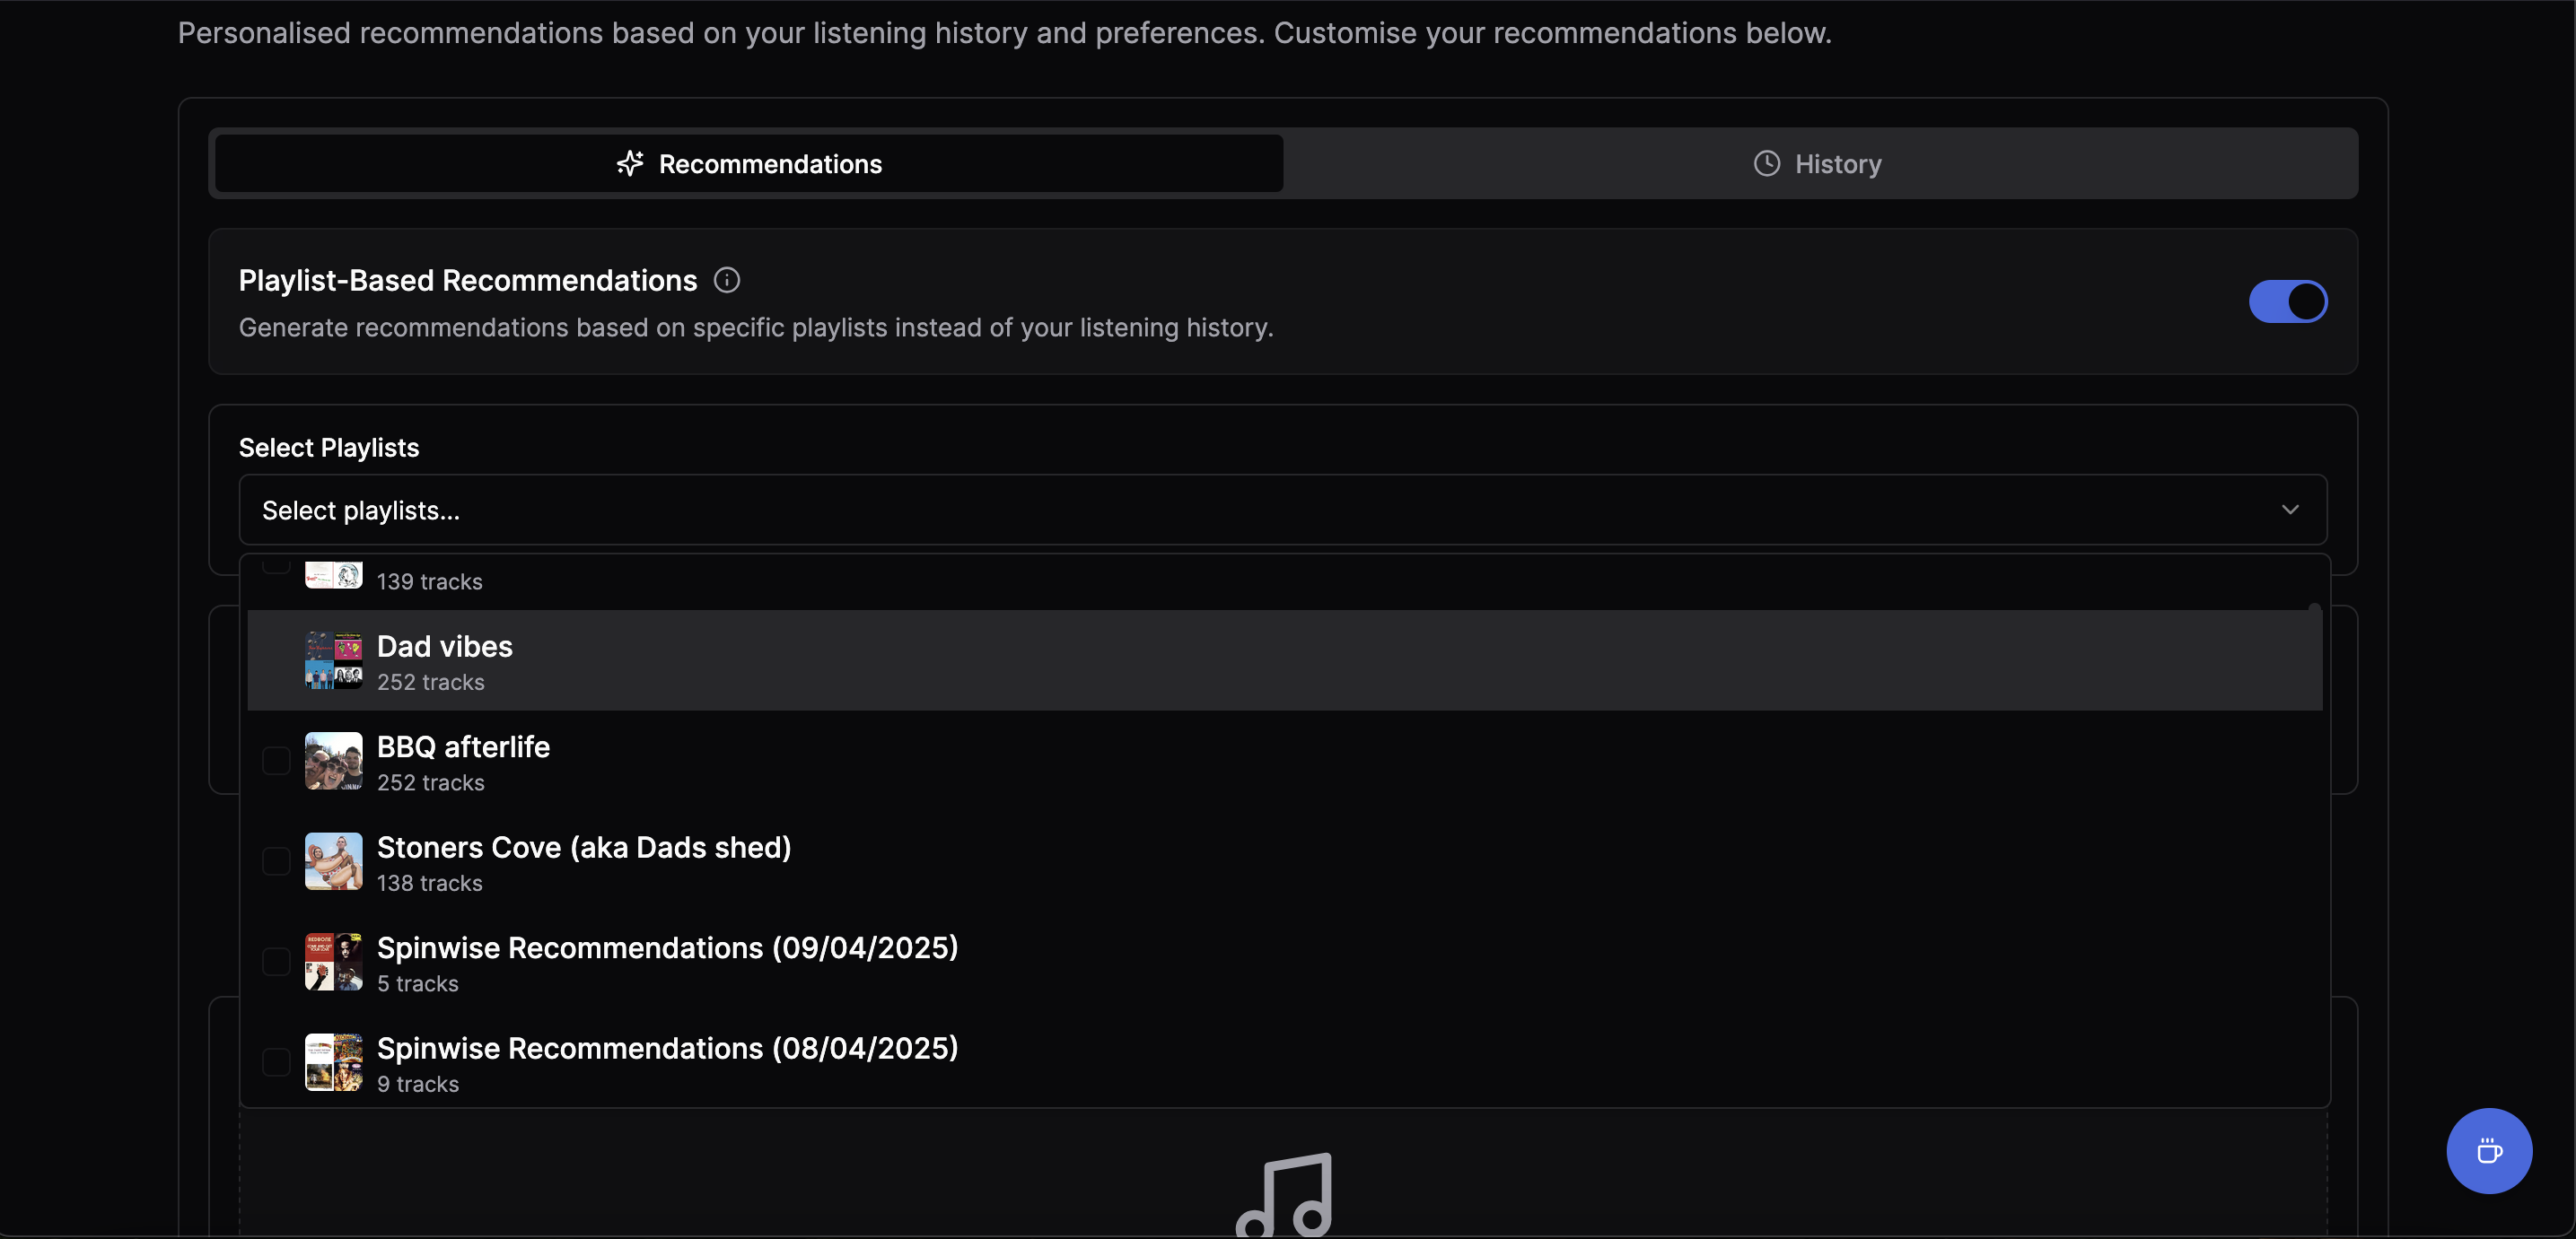2576x1239 pixels.
Task: Check the Spinwise Recommendations (08/04/2025) checkbox
Action: 276,1062
